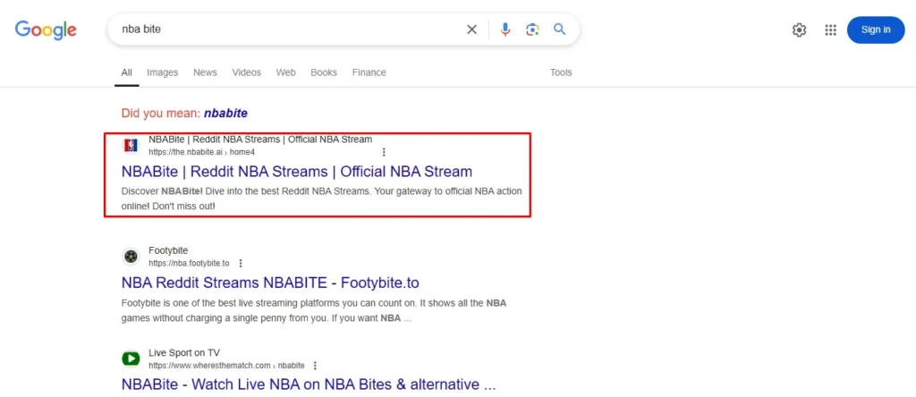Clear search text with X icon
Viewport: 916px width, 397px height.
tap(471, 30)
